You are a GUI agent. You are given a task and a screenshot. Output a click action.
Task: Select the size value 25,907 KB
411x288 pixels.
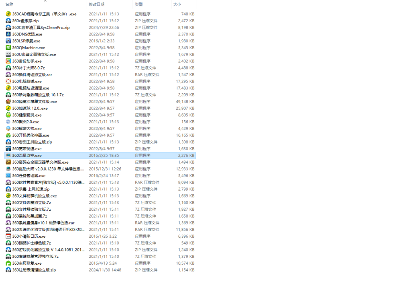point(185,108)
